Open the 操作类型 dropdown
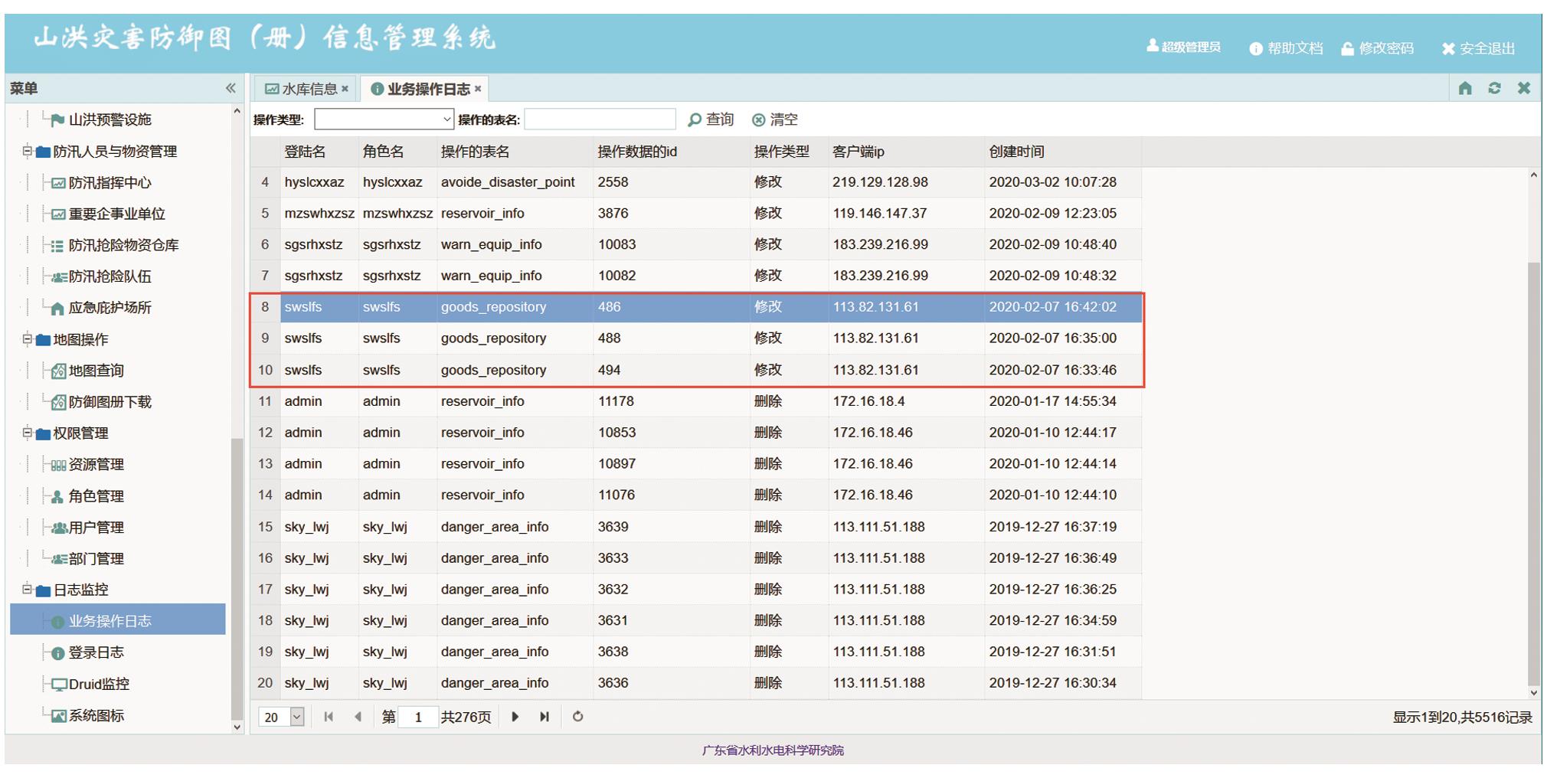 tap(446, 119)
